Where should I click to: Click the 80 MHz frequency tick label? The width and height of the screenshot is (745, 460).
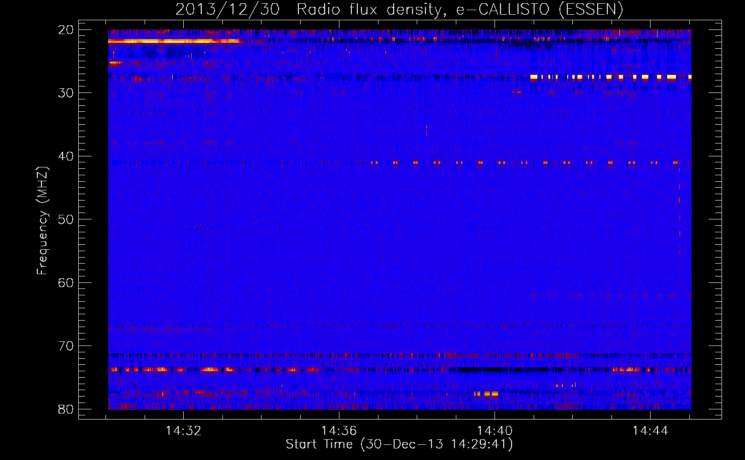coord(66,409)
